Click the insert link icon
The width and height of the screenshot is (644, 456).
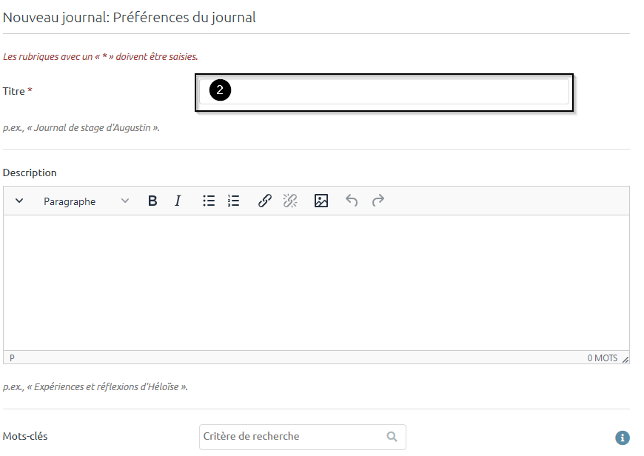point(264,201)
